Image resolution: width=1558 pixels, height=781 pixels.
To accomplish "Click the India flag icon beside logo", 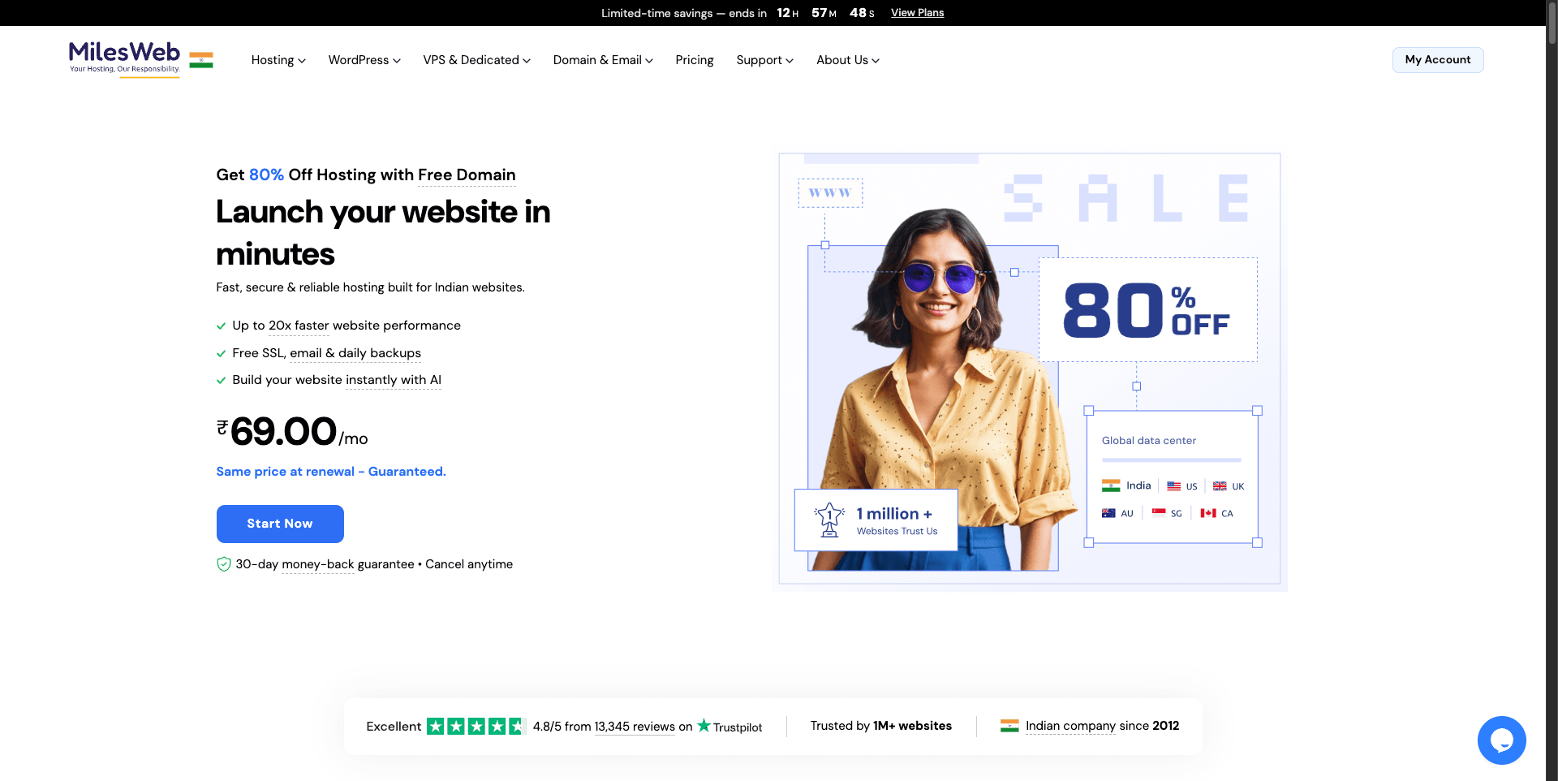I will tap(201, 60).
